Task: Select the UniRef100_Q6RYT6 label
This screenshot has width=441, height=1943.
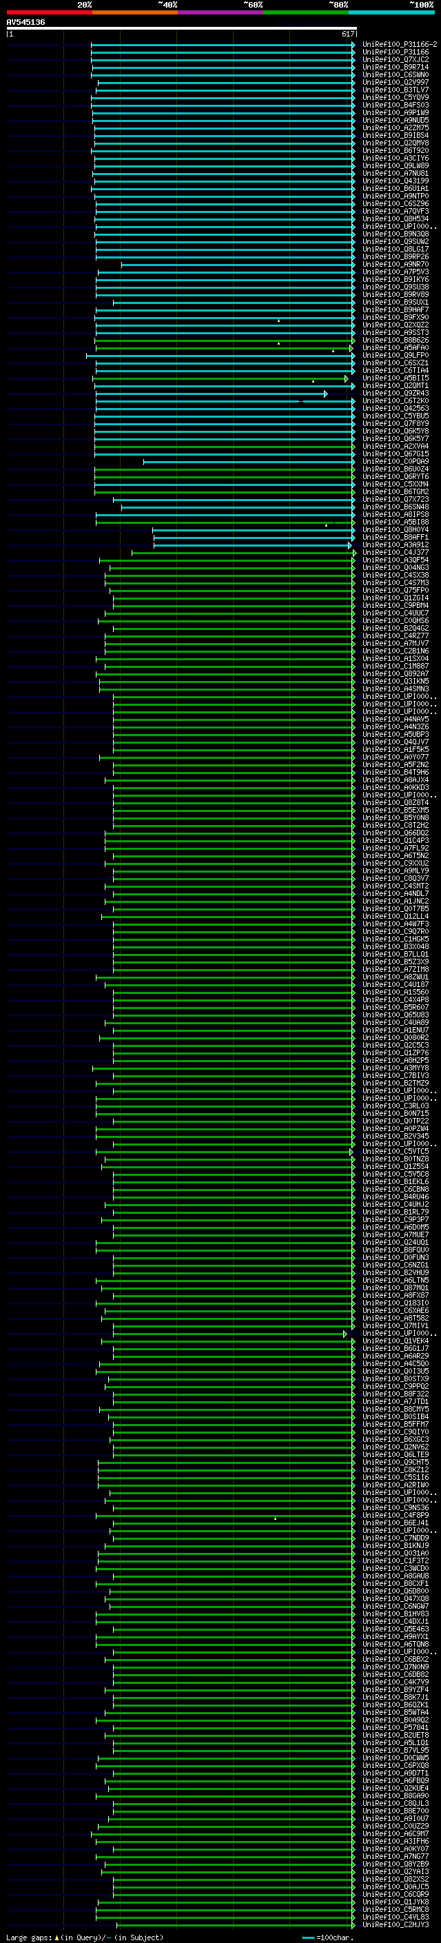Action: coord(396,477)
